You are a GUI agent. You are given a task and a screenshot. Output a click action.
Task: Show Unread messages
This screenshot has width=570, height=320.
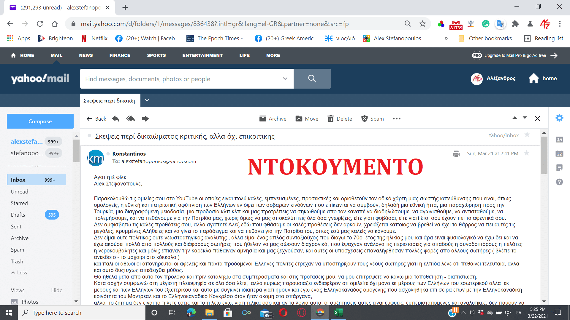point(20,192)
